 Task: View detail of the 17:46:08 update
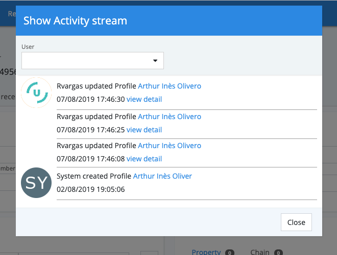pos(144,159)
